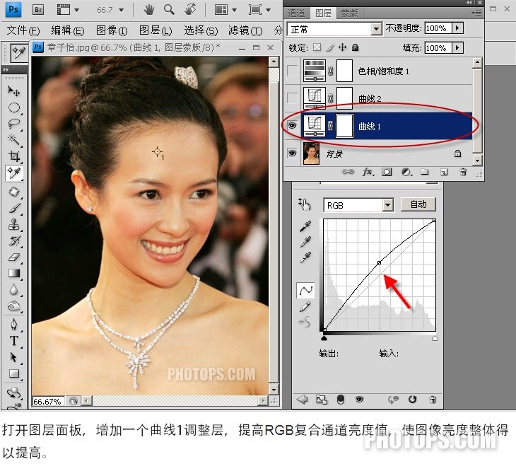The height and width of the screenshot is (471, 516).
Task: Select the Brush tool
Action: click(x=14, y=209)
